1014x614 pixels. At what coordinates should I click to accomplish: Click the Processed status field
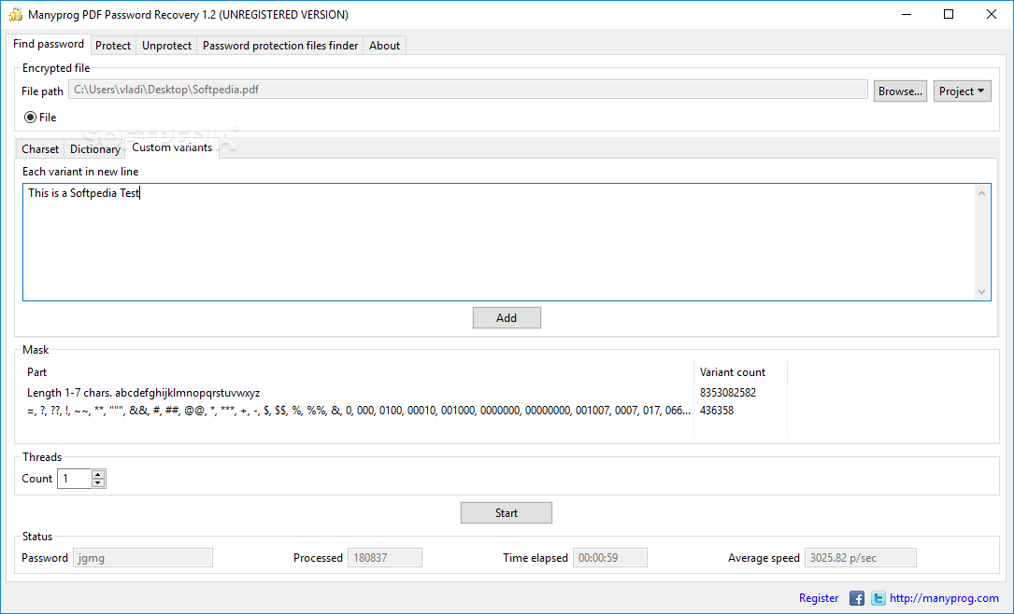(x=385, y=558)
